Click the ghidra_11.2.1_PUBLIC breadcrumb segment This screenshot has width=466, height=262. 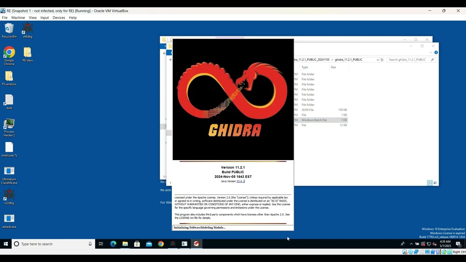[348, 60]
